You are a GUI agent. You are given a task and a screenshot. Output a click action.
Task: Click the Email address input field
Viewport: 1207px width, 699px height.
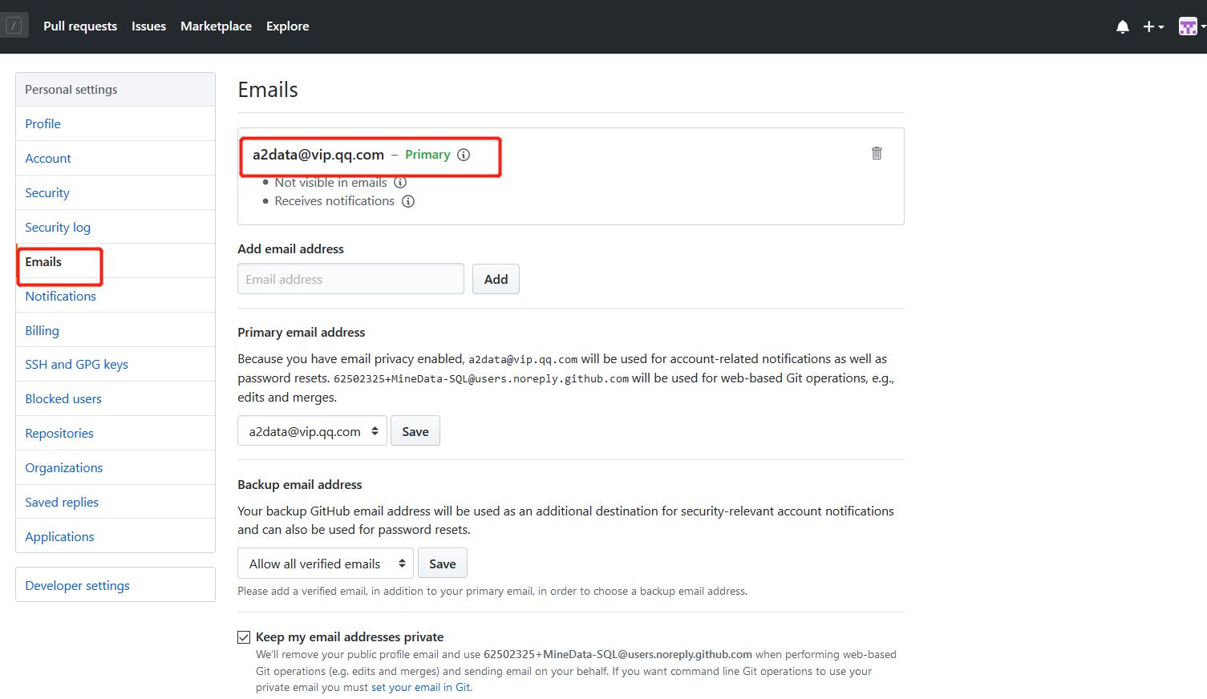[x=350, y=279]
